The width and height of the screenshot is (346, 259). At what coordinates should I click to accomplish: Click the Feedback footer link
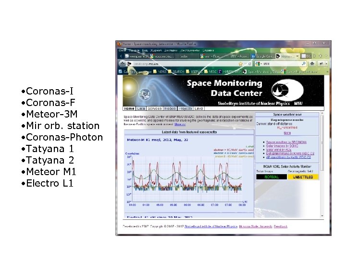(281, 226)
